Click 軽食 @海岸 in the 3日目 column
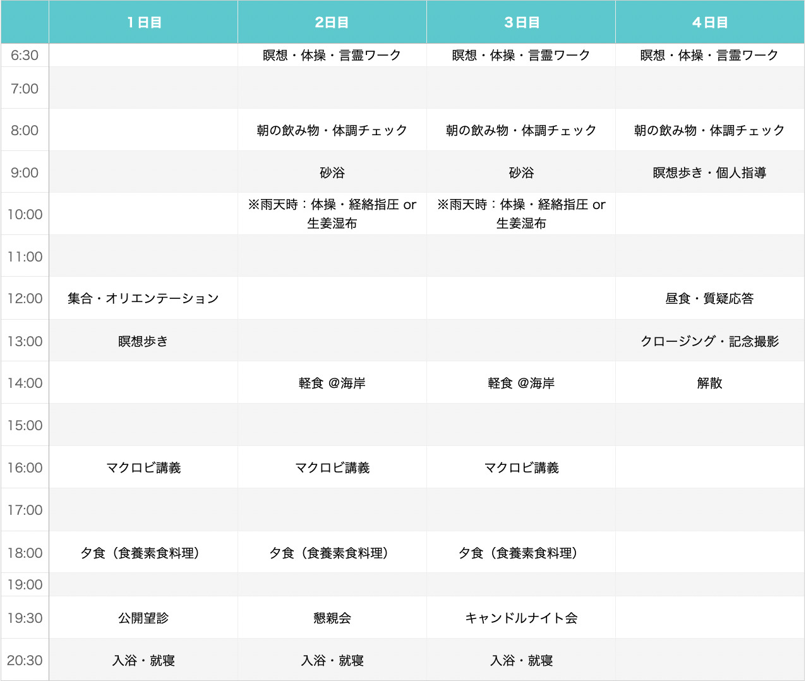This screenshot has width=806, height=681. (521, 383)
